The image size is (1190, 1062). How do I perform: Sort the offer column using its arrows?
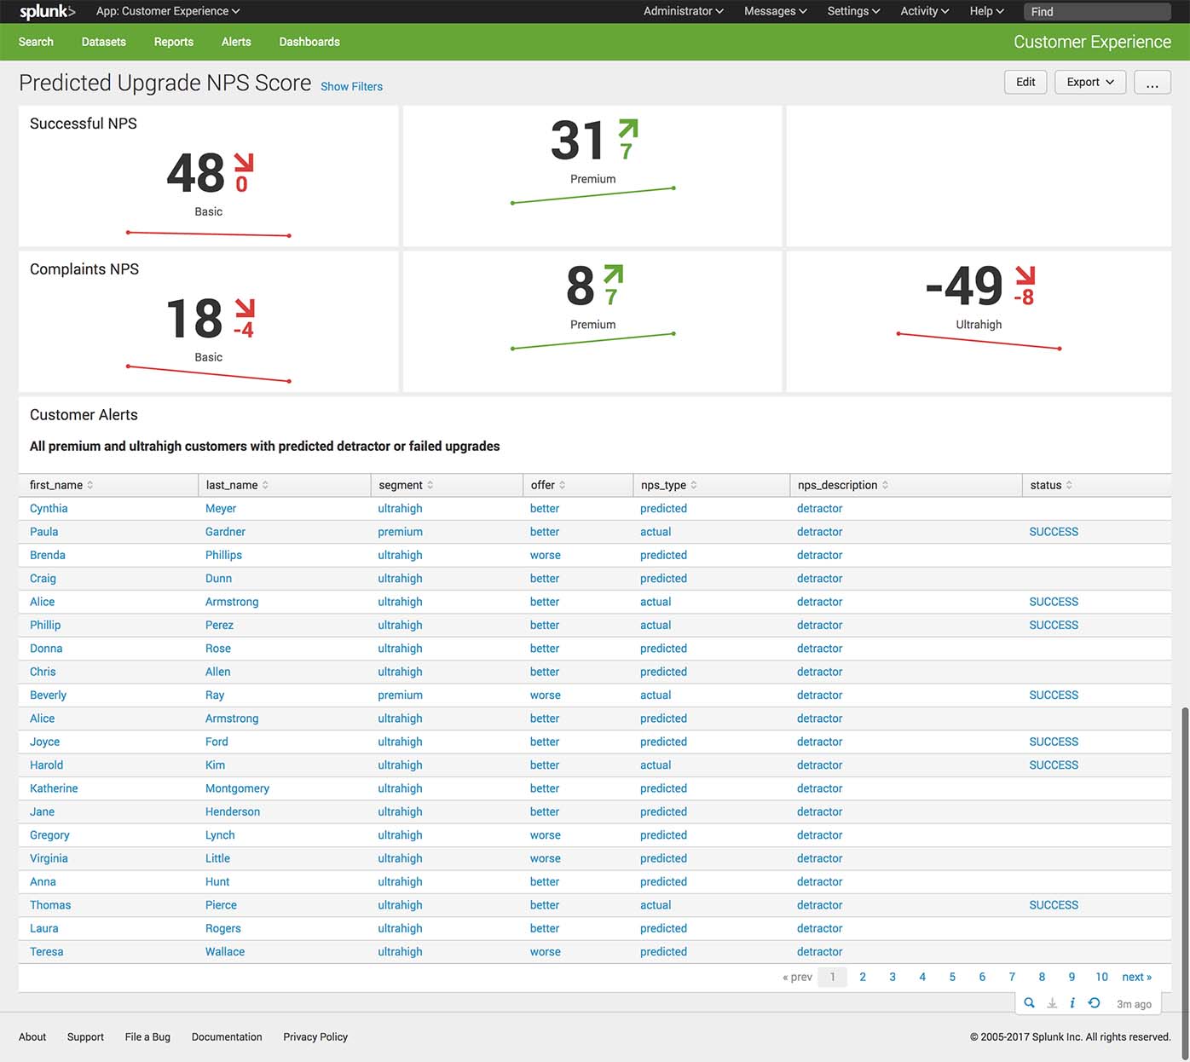click(564, 484)
